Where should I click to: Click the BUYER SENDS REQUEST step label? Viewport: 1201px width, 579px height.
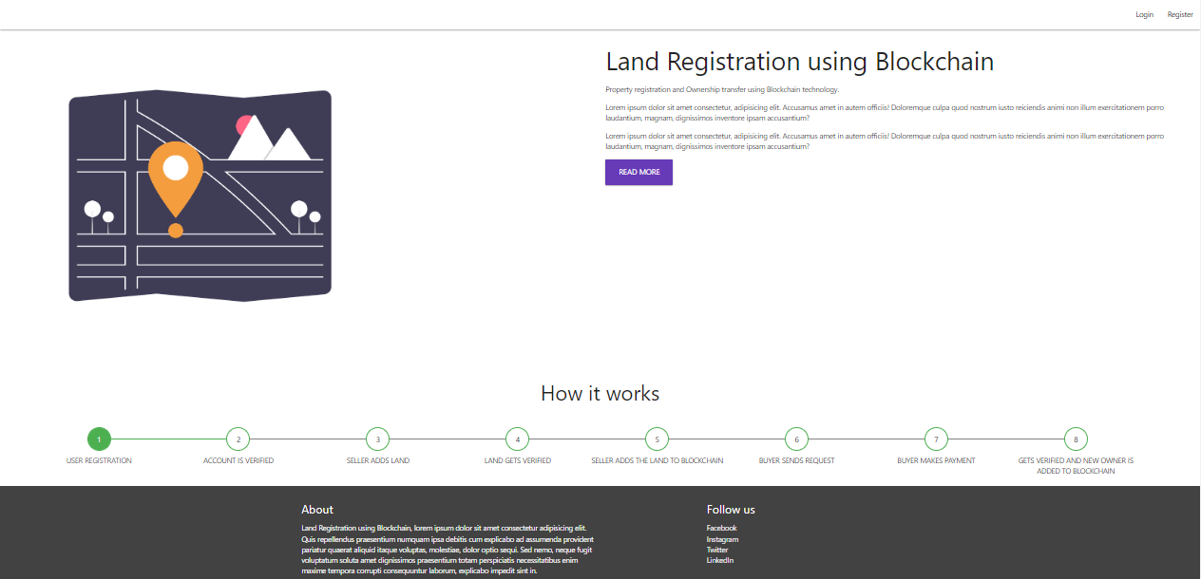point(797,460)
